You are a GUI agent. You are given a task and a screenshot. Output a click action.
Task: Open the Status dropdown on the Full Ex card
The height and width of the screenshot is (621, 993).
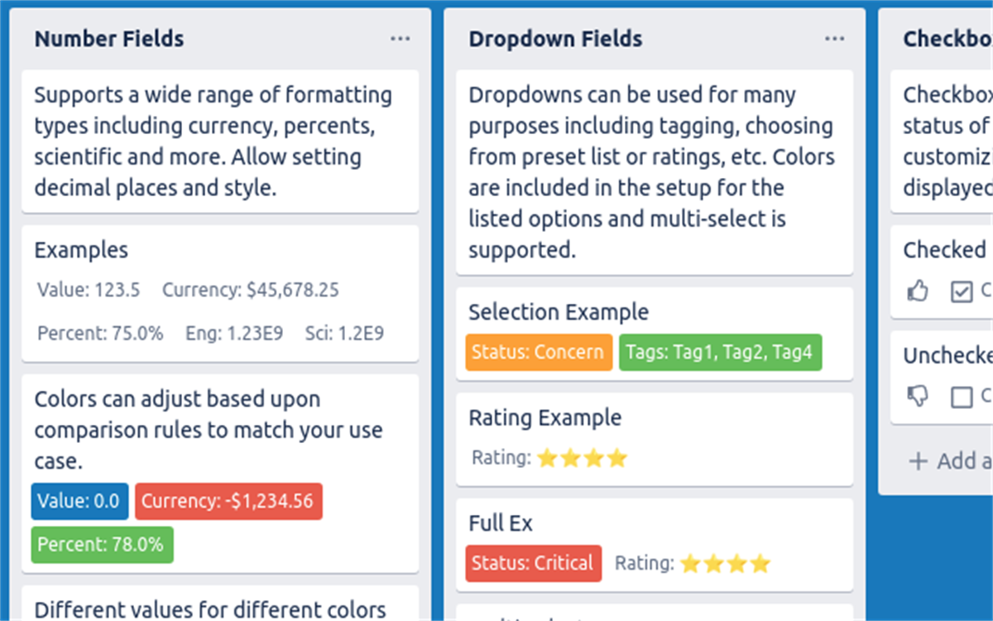pos(533,564)
